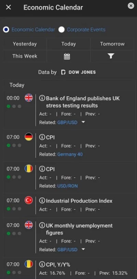Open the USD/RON related link

click(x=67, y=186)
